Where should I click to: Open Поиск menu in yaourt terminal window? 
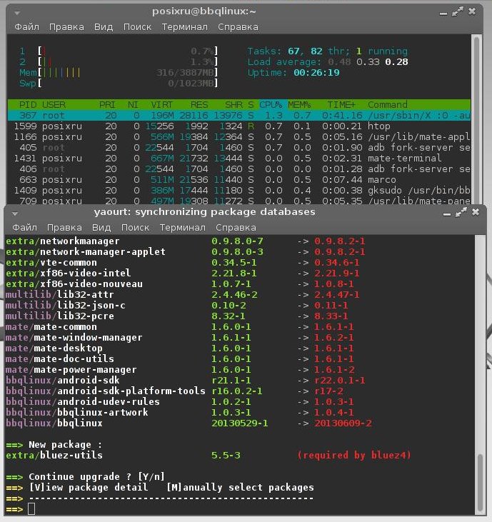(135, 228)
